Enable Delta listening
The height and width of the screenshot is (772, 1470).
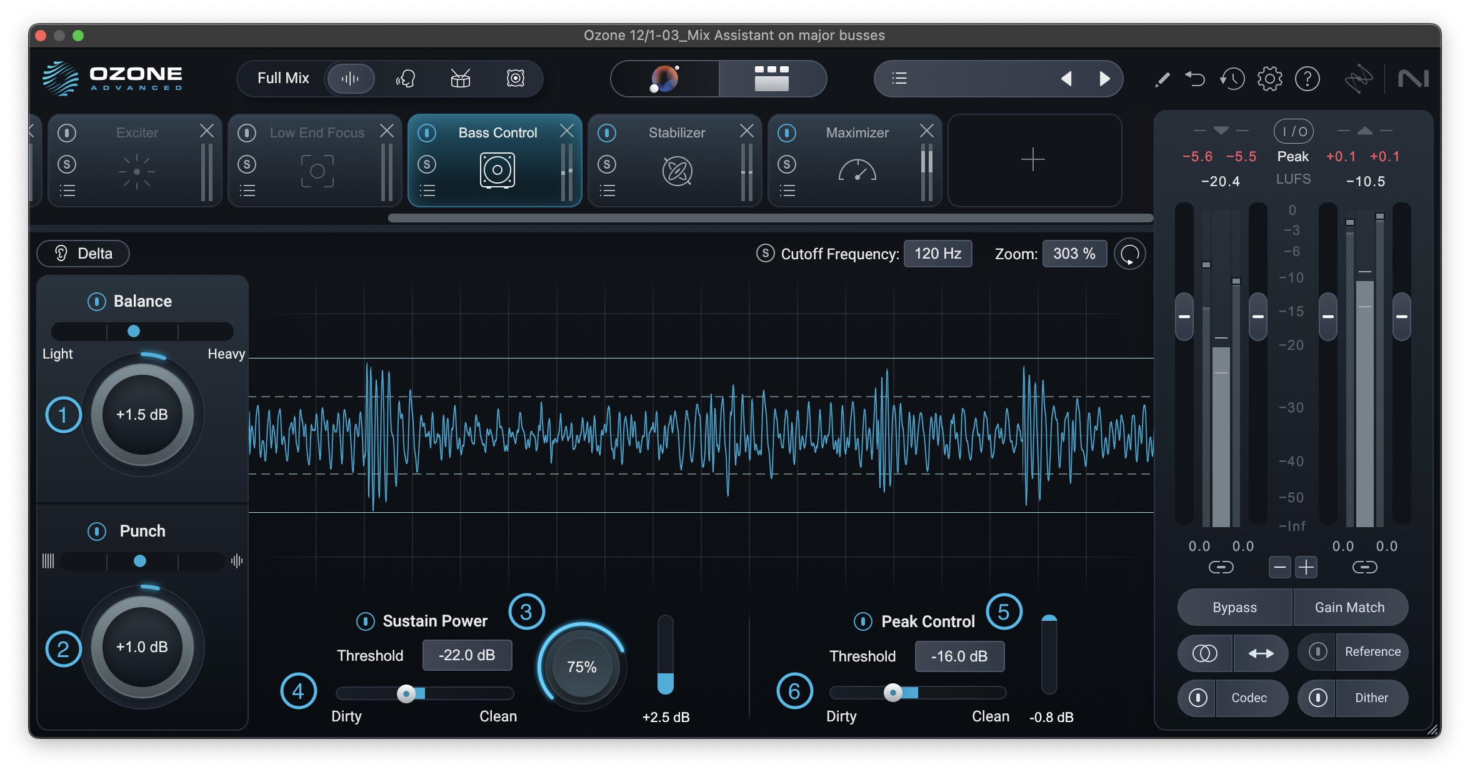(83, 253)
